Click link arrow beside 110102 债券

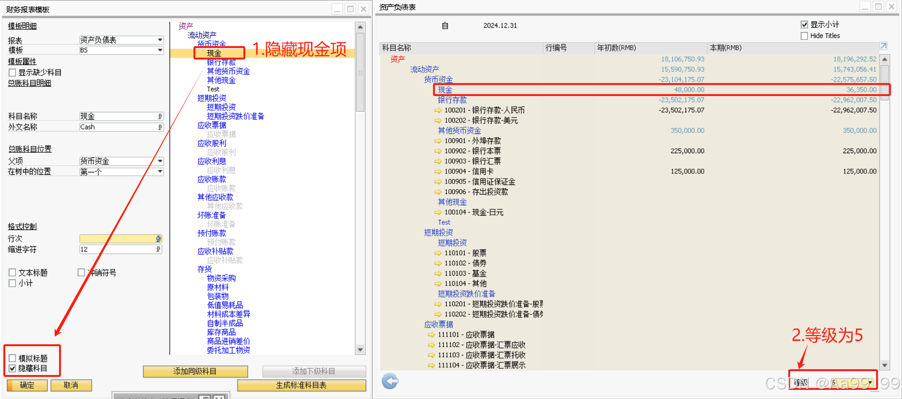pos(438,263)
